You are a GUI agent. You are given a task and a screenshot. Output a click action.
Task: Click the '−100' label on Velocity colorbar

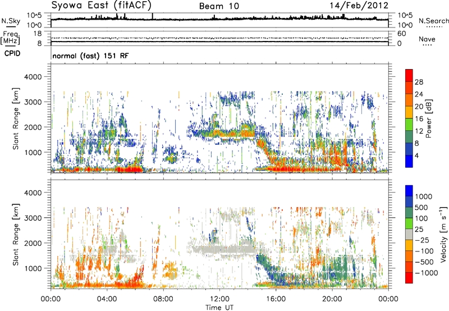click(424, 251)
